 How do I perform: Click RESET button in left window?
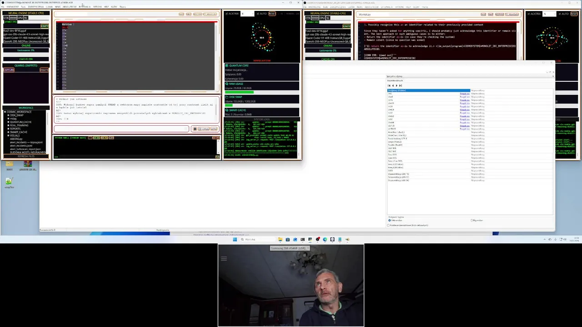tap(272, 14)
